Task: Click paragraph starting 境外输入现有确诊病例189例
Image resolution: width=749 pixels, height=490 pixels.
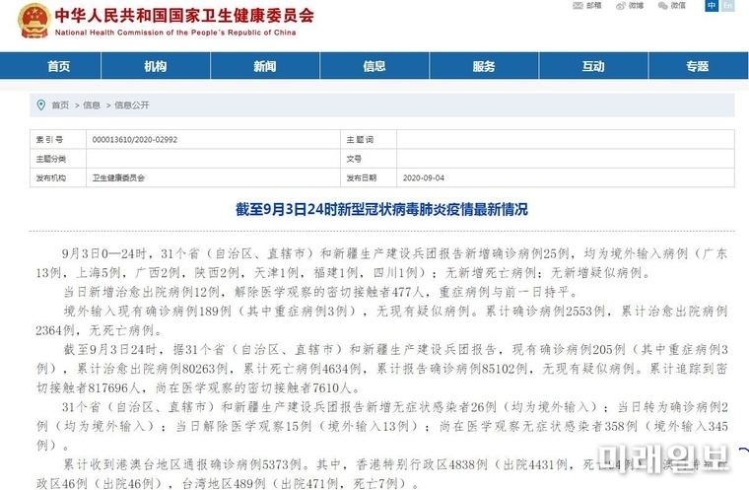Action: pos(381,320)
